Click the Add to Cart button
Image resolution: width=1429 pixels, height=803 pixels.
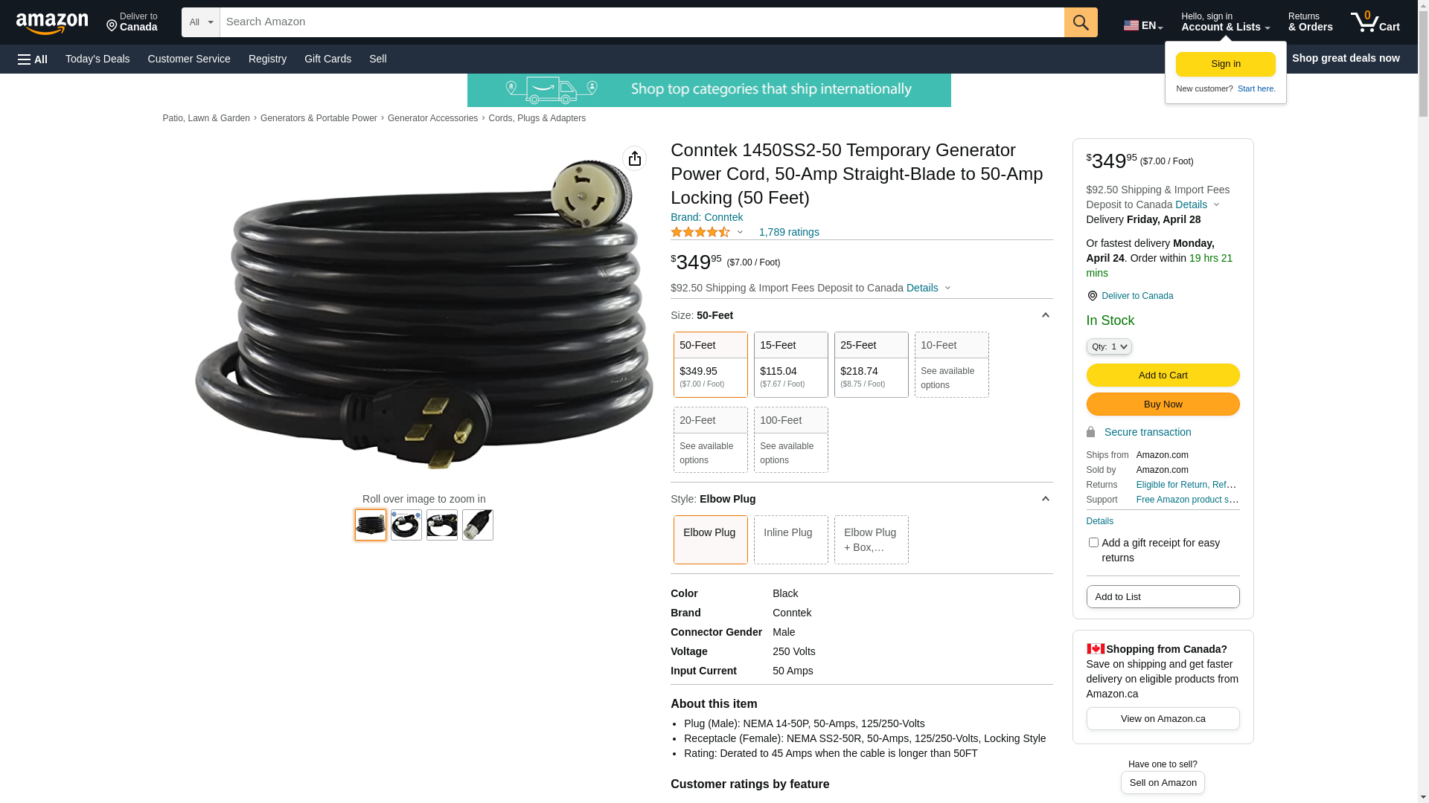coord(1163,375)
